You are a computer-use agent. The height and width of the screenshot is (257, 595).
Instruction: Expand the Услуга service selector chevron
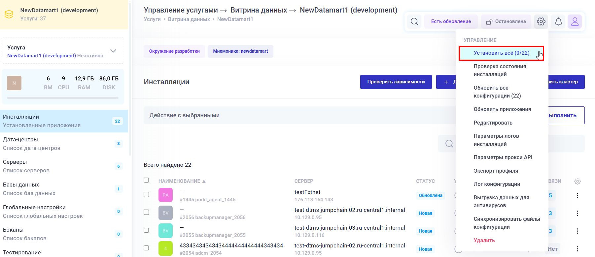113,51
